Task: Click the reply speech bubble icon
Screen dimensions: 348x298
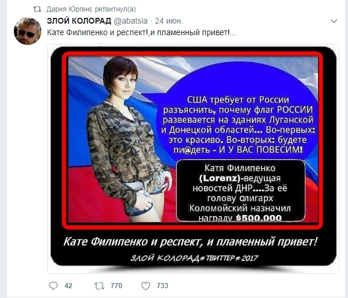Action: (x=53, y=285)
